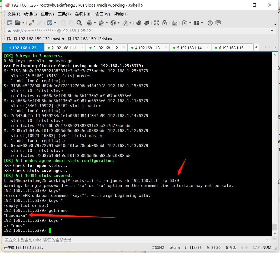Open the 选项卡(B) menu
This screenshot has width=280, height=253.
point(83,14)
